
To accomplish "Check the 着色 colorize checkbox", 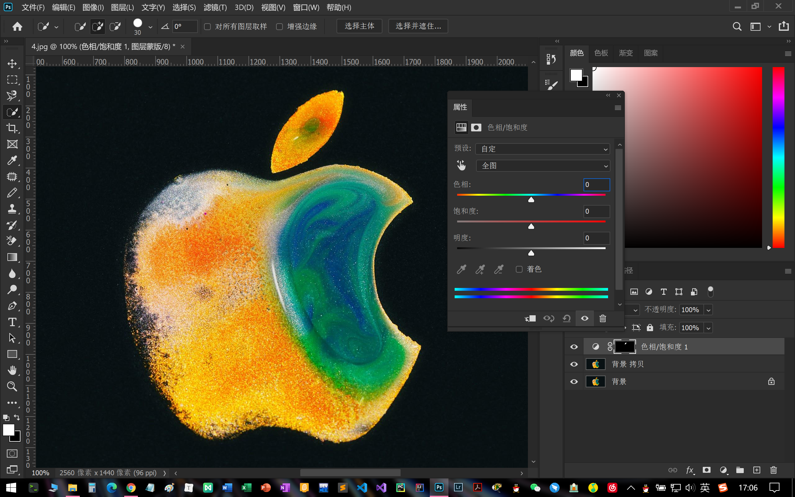I will click(x=519, y=269).
